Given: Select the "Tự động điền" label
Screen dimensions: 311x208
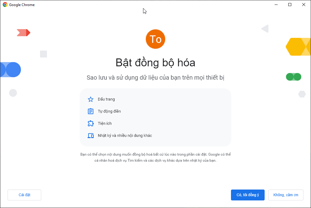Looking at the screenshot, I should (x=109, y=111).
